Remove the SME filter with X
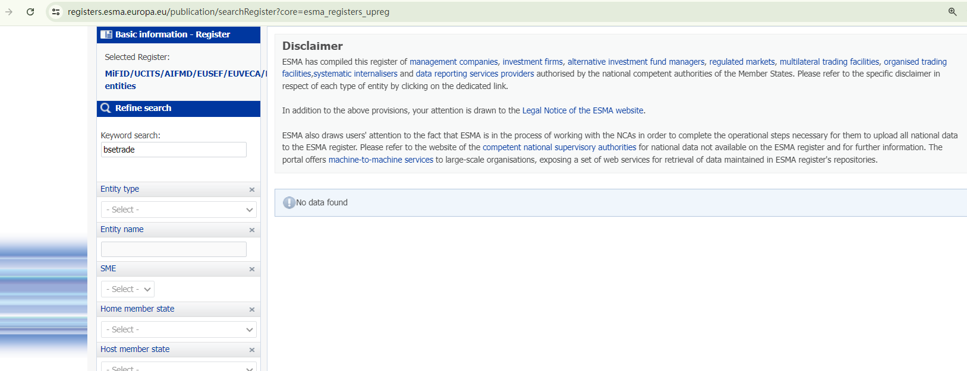 coord(252,269)
